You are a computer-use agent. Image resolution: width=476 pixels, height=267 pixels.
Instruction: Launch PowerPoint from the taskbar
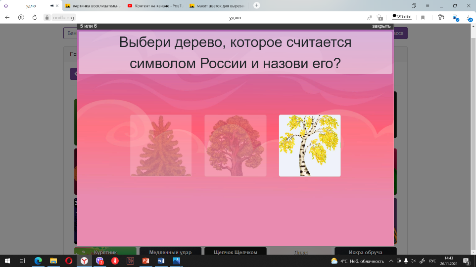click(145, 261)
